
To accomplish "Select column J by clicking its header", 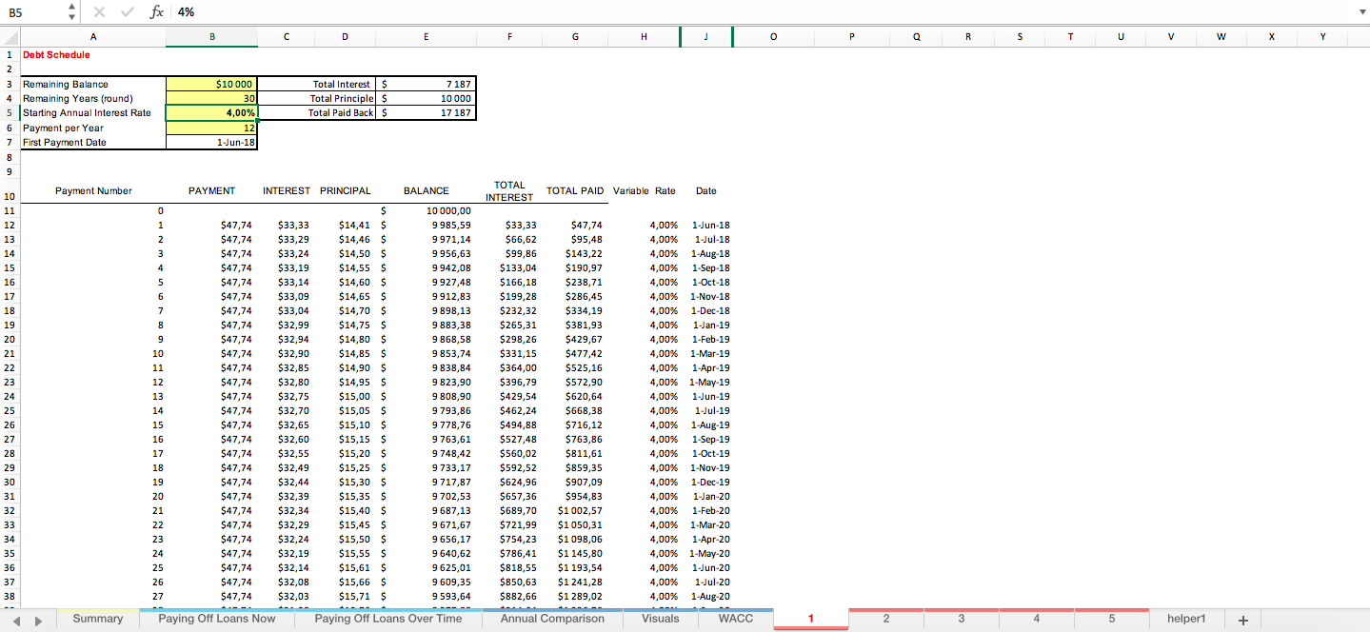I will point(705,36).
